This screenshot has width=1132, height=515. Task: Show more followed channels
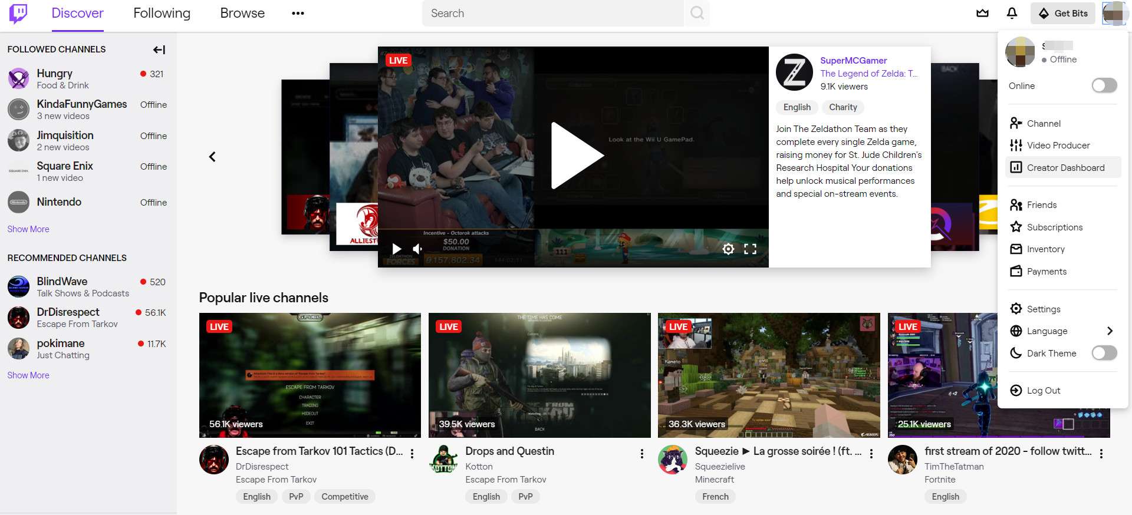tap(28, 229)
